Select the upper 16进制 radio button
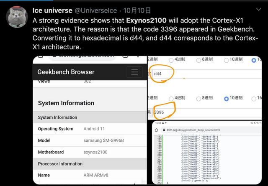Image resolution: width=268 pixels, height=186 pixels. 254,60
